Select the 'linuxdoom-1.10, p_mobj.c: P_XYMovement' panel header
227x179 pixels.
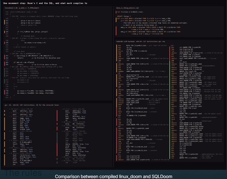click(22, 8)
